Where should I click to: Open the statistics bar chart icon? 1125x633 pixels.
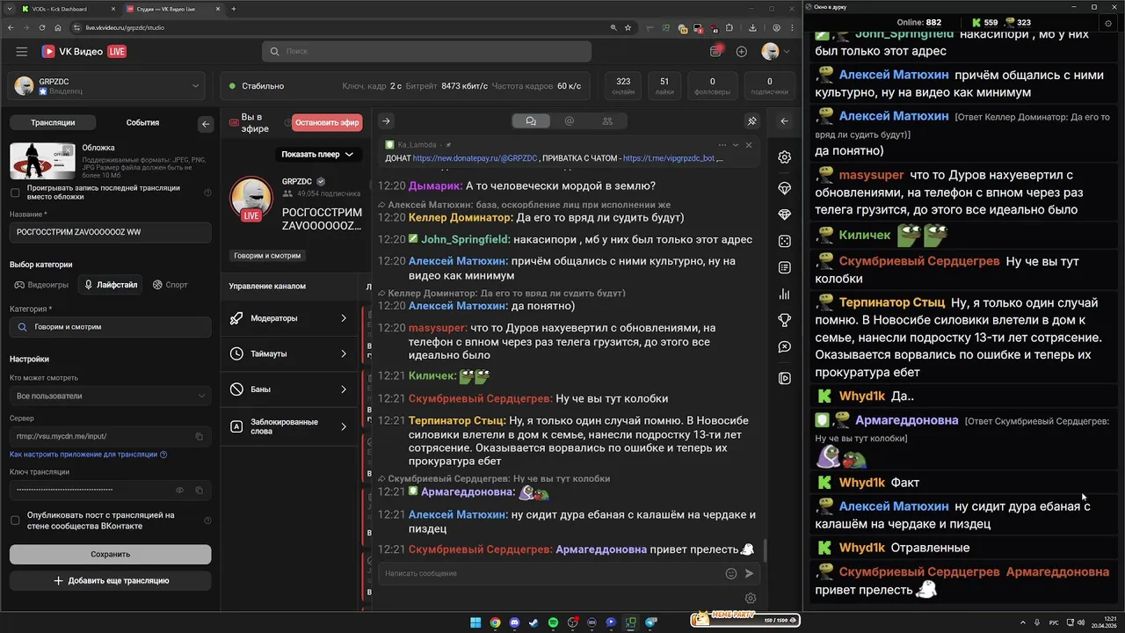click(x=784, y=294)
